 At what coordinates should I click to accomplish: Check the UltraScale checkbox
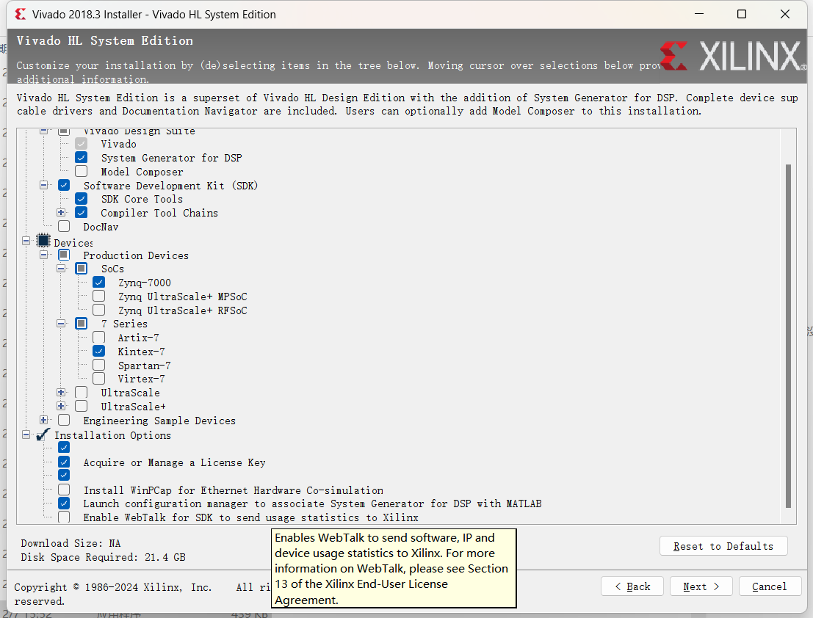click(82, 392)
